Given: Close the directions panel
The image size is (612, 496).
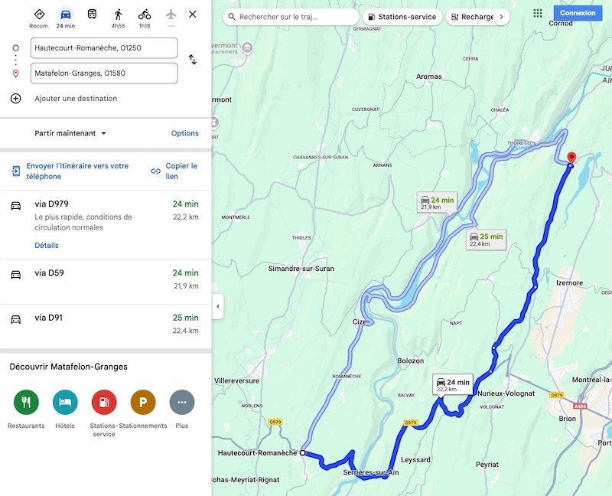Looking at the screenshot, I should pyautogui.click(x=193, y=15).
